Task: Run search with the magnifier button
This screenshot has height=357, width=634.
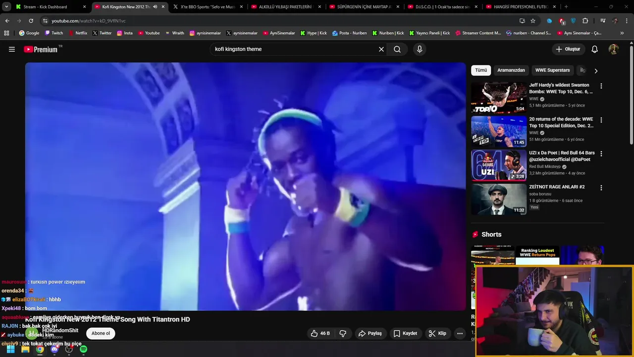Action: click(x=397, y=49)
